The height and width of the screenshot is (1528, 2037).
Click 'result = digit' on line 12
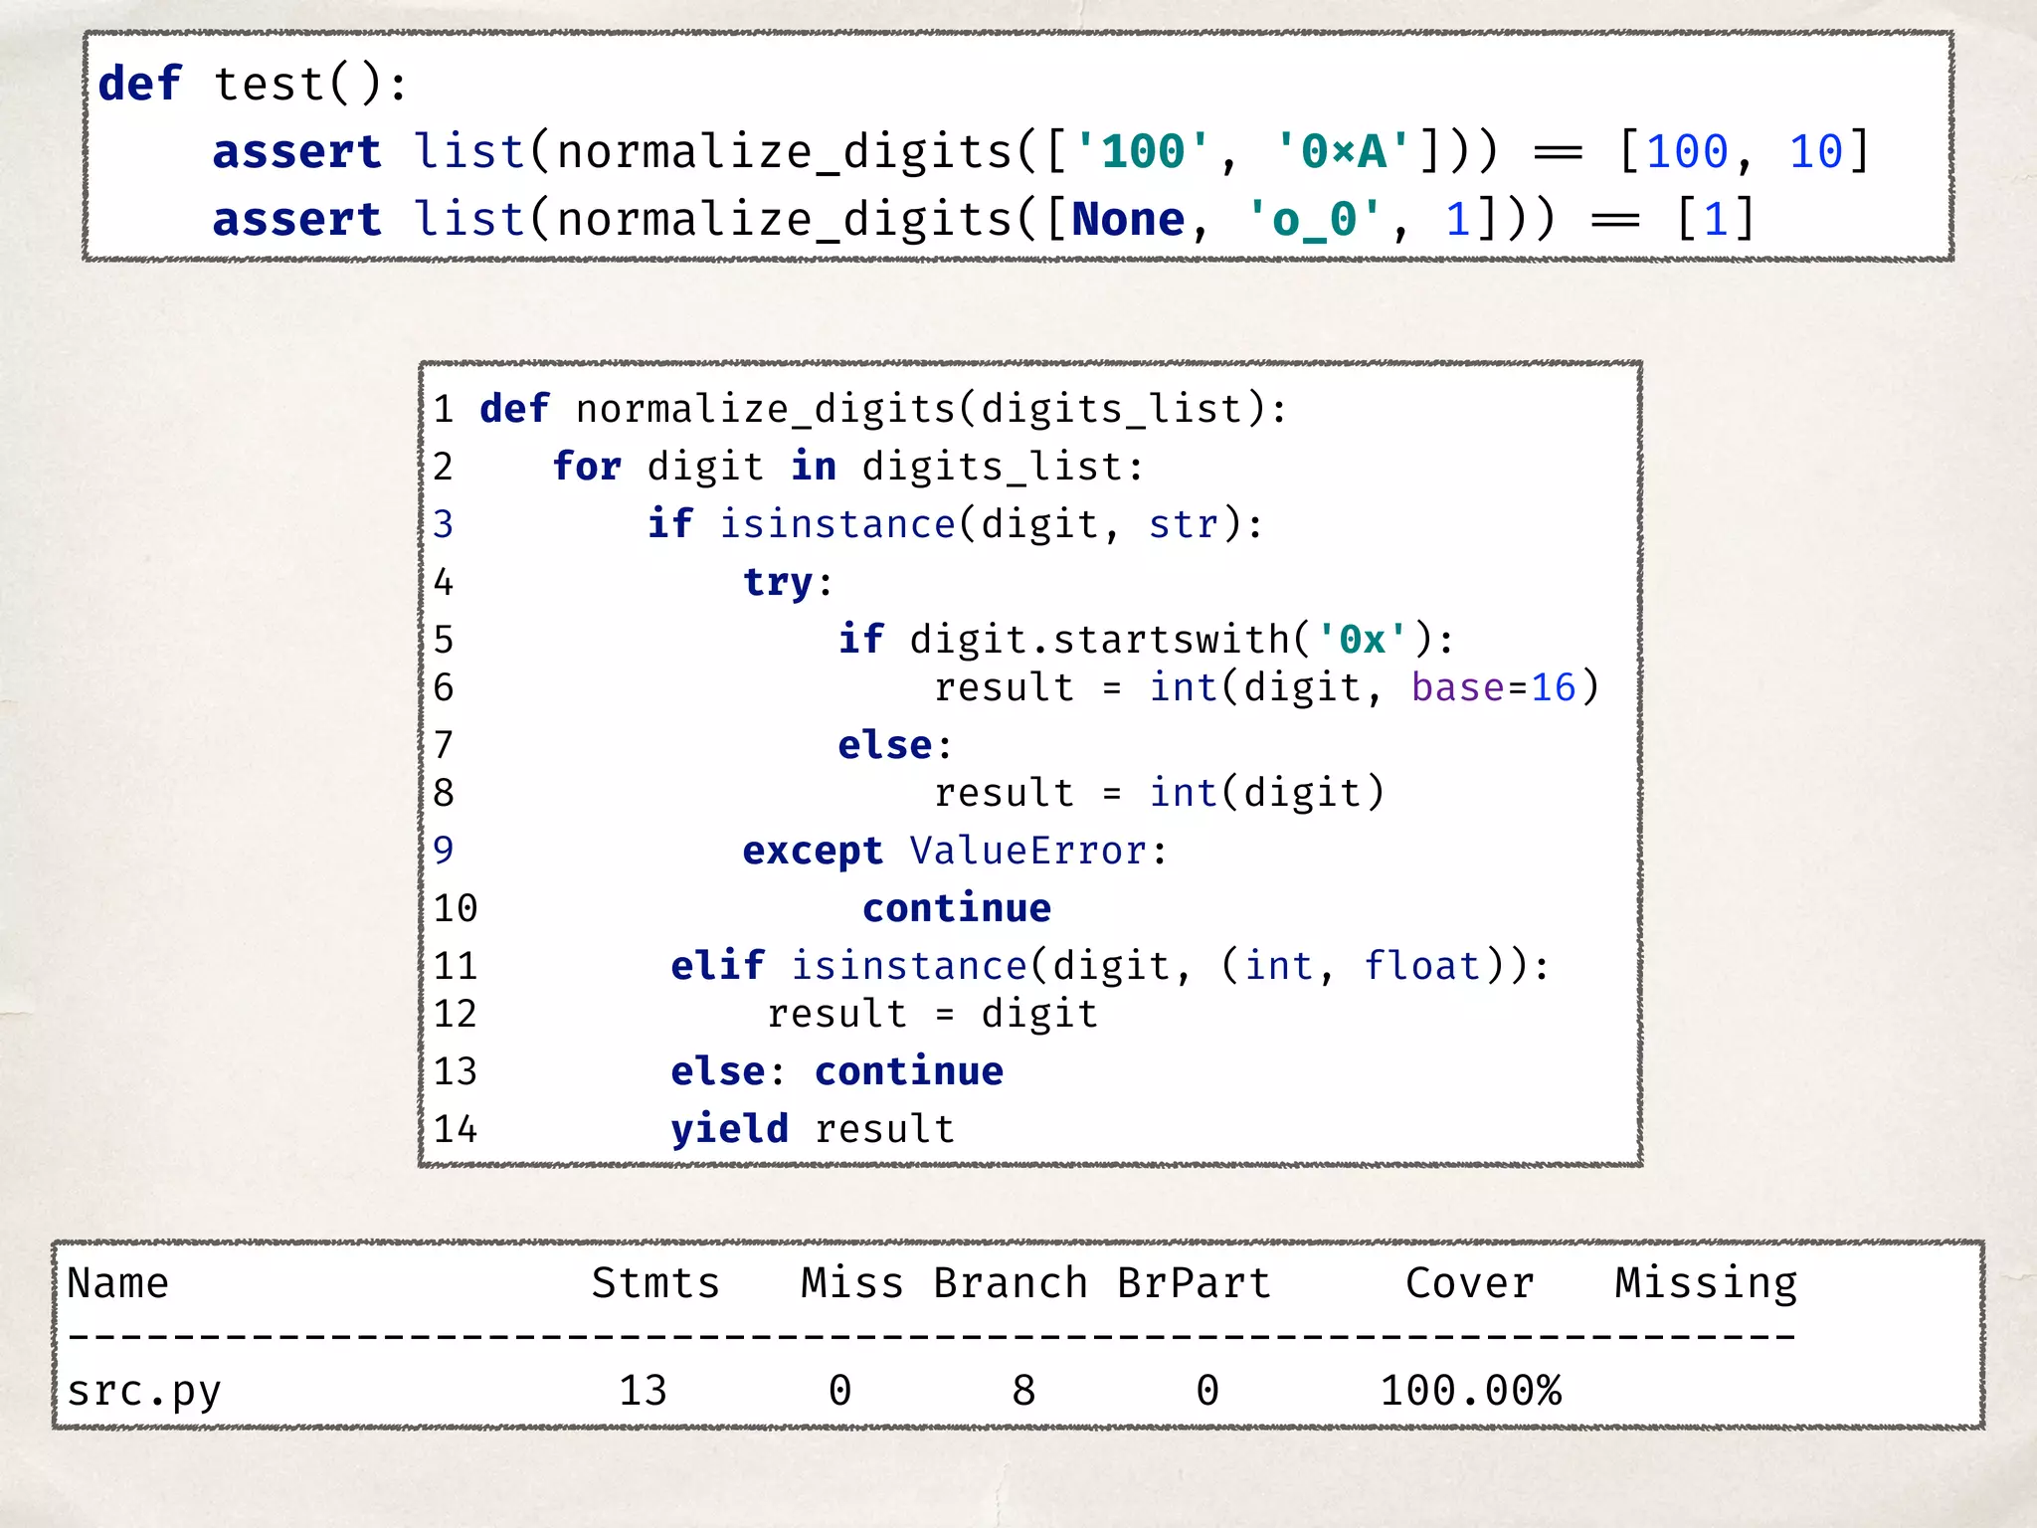[x=933, y=1014]
